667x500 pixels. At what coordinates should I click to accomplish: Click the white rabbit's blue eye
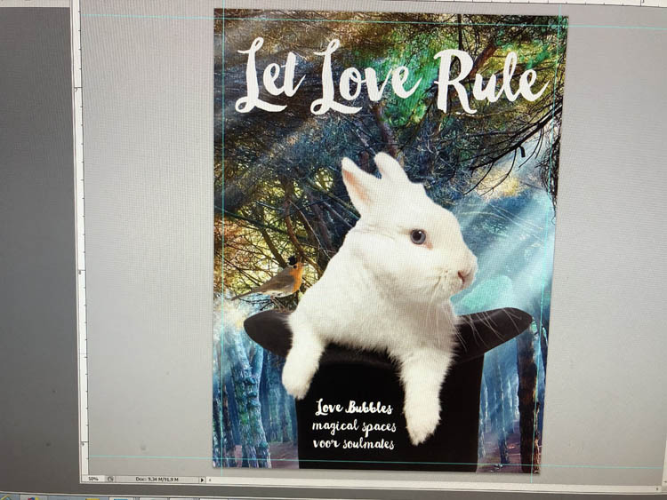pos(418,236)
